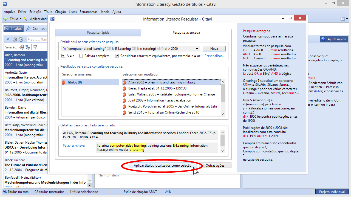Screen dimensions: 351x197
Task: Click the filter funnel icon
Action: pyautogui.click(x=35, y=47)
